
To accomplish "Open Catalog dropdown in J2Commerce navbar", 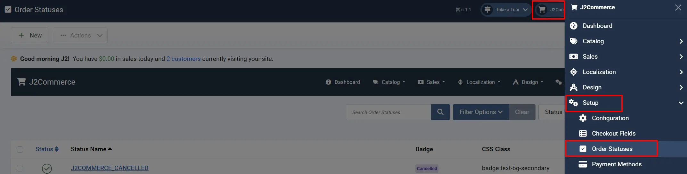I will pos(389,82).
